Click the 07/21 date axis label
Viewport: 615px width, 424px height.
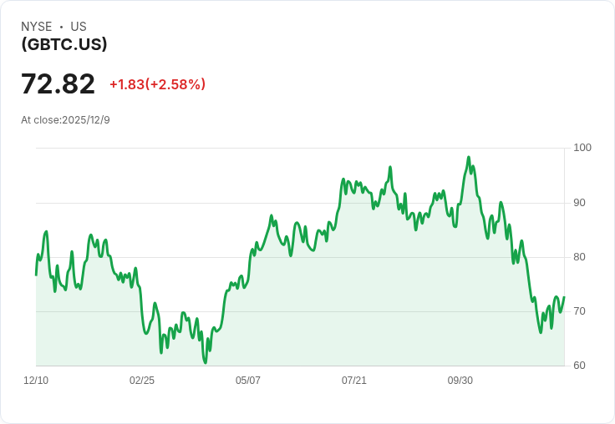(354, 381)
